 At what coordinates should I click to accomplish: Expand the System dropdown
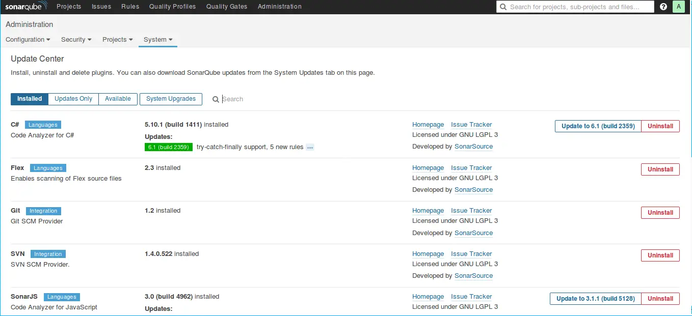158,39
